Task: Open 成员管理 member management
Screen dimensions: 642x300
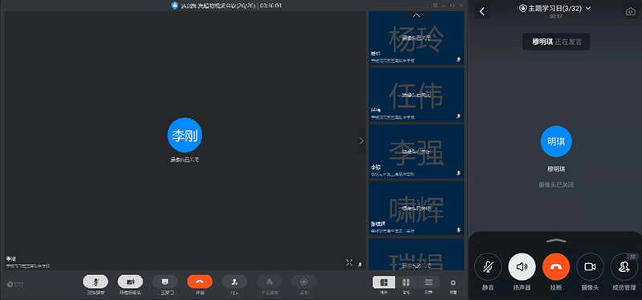Action: 624,267
